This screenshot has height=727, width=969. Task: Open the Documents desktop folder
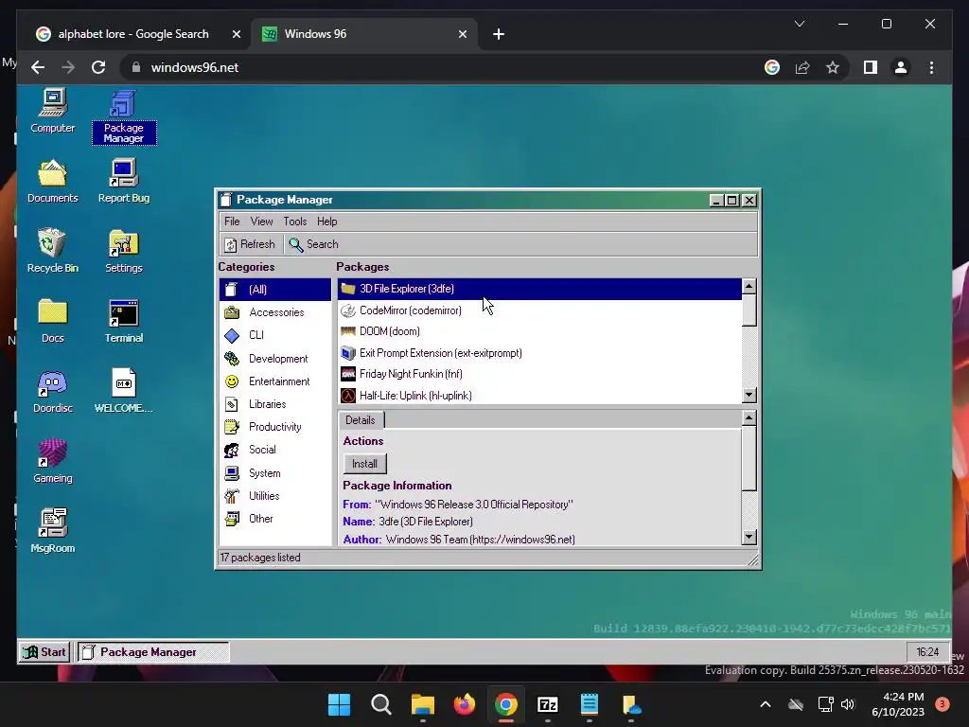click(53, 181)
